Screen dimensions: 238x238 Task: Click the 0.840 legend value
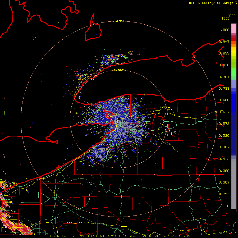tap(224, 65)
